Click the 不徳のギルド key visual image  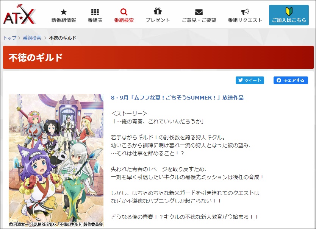tap(56, 160)
